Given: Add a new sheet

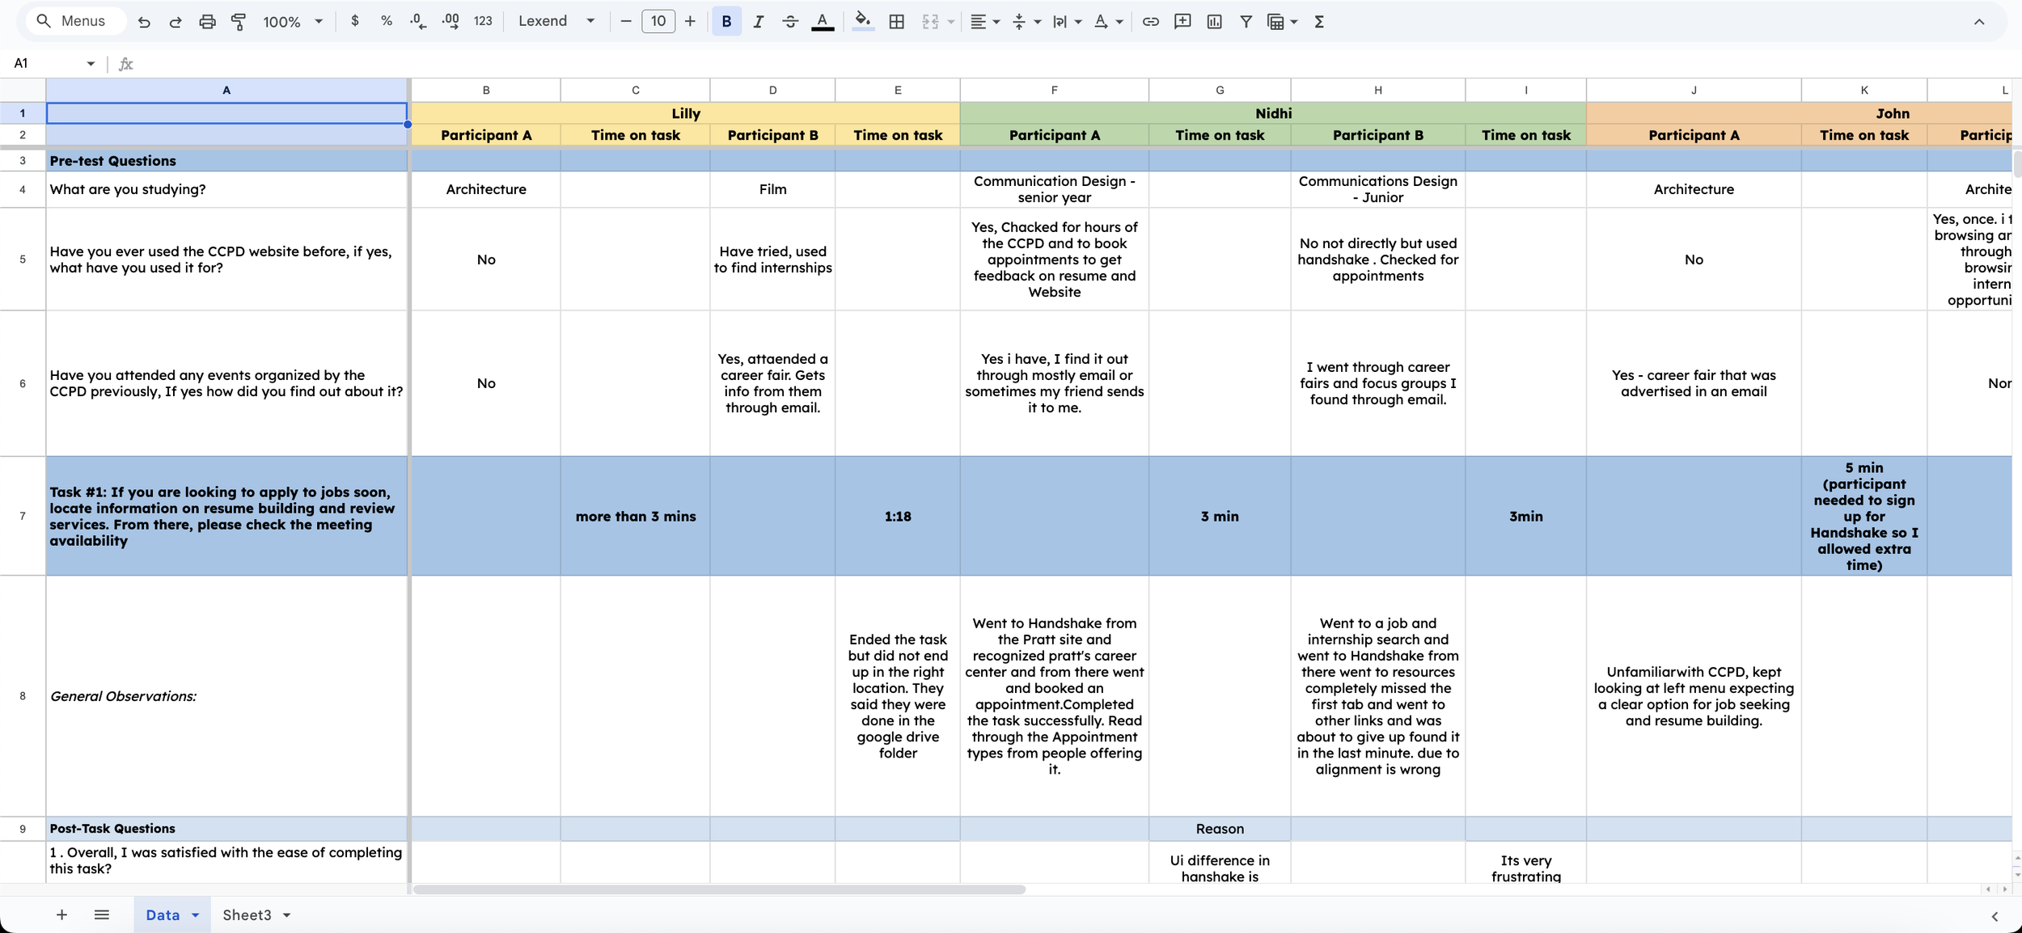Looking at the screenshot, I should tap(61, 914).
